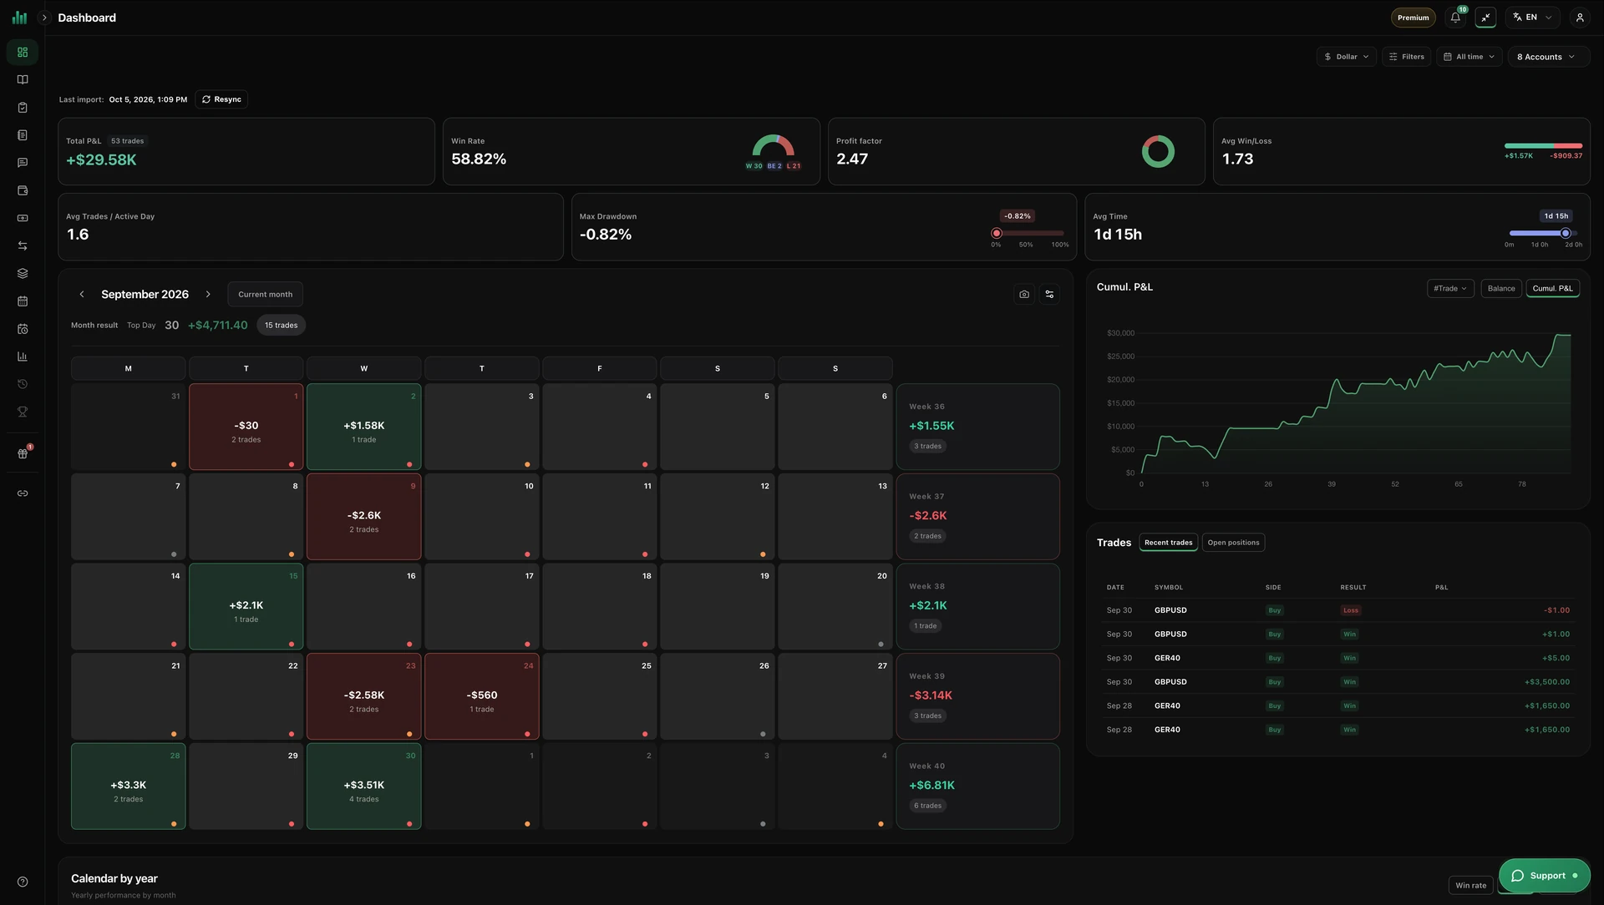The height and width of the screenshot is (905, 1604).
Task: Click the banknote icon in sidebar
Action: click(x=23, y=218)
